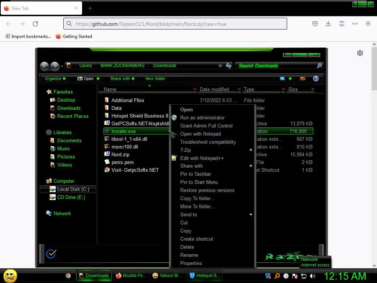
Task: Open the Date modified column filter arrow
Action: point(239,89)
